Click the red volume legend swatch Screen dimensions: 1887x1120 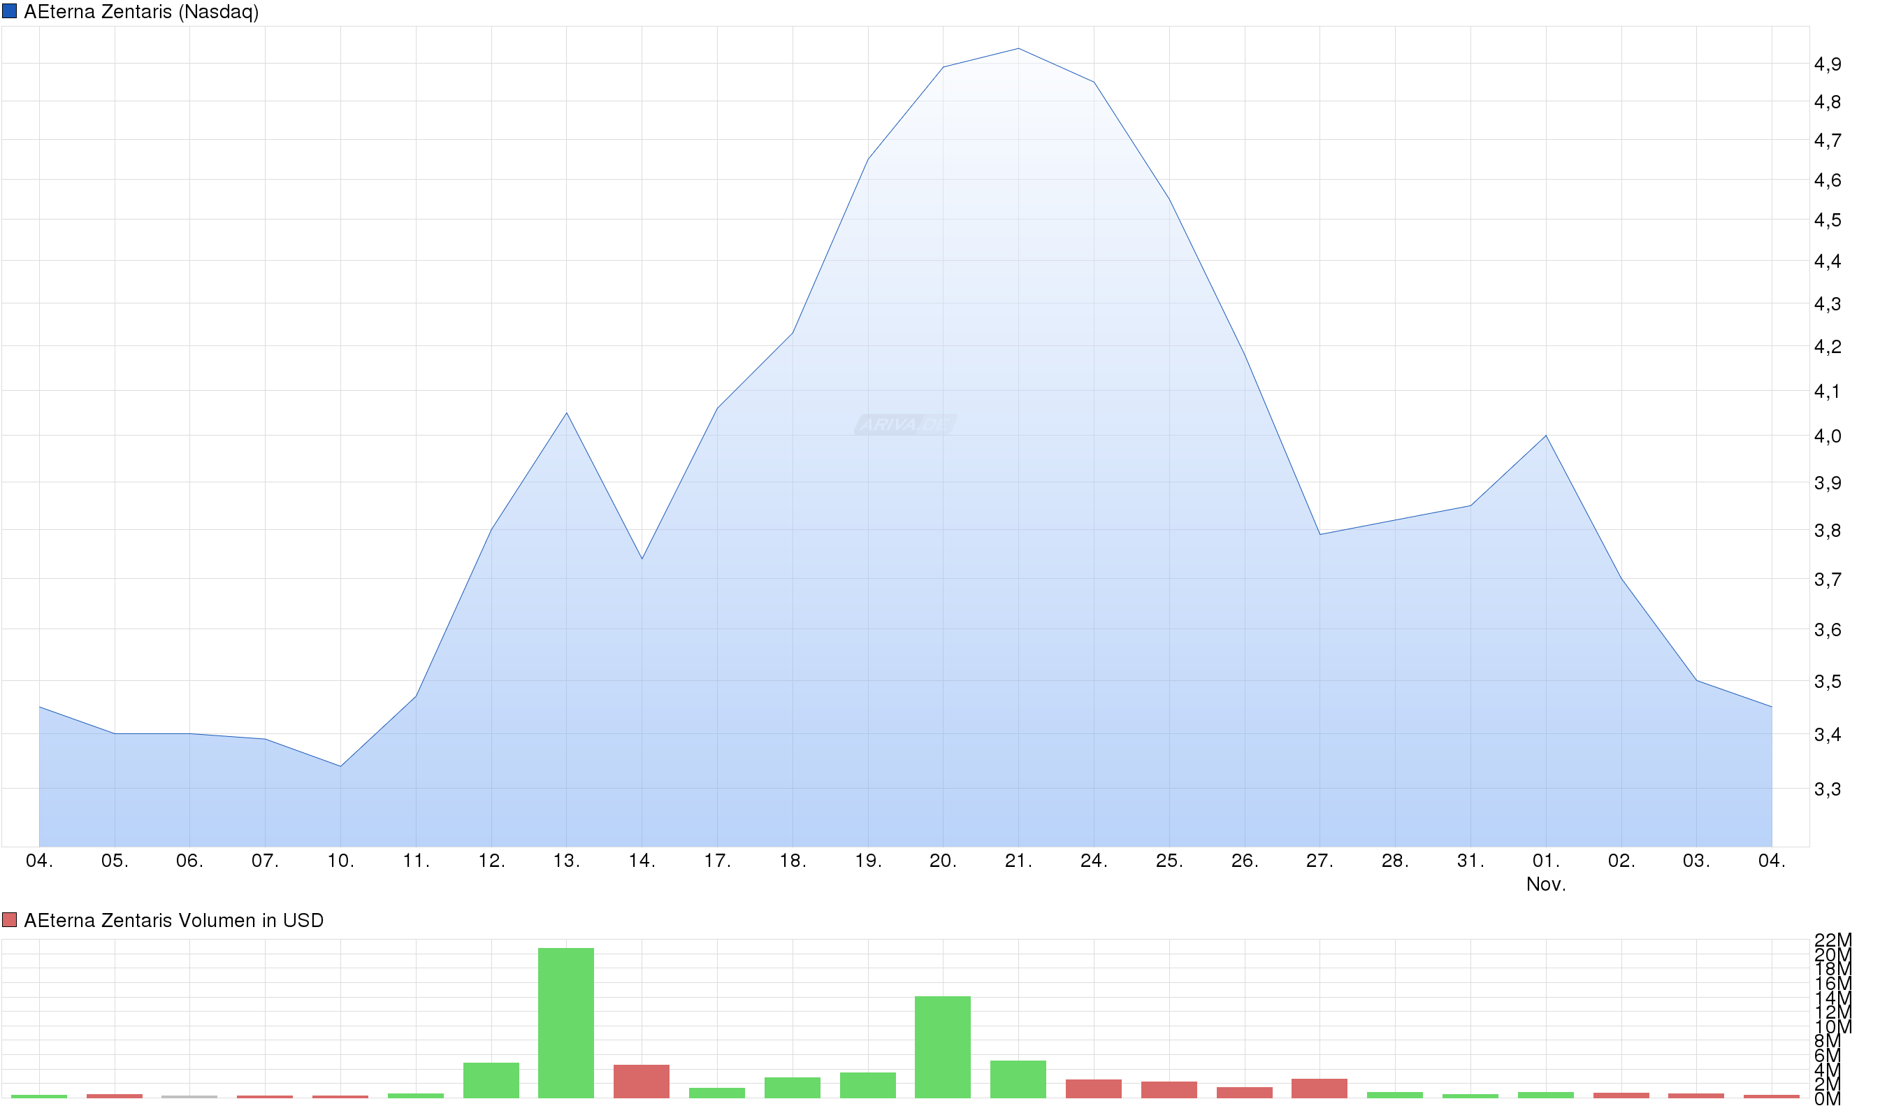click(9, 920)
